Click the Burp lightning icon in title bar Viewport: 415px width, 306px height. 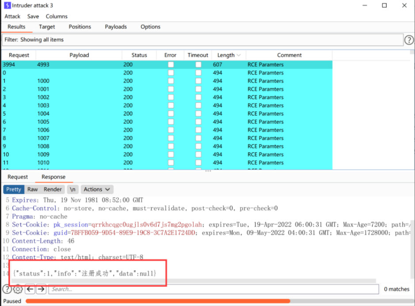pos(8,5)
